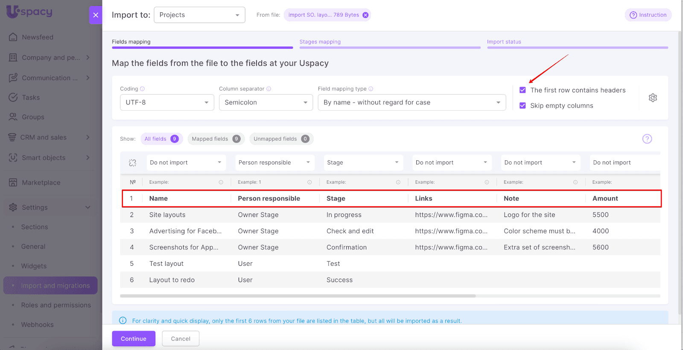The image size is (683, 350).
Task: Toggle Skip empty columns checkbox
Action: coord(522,106)
